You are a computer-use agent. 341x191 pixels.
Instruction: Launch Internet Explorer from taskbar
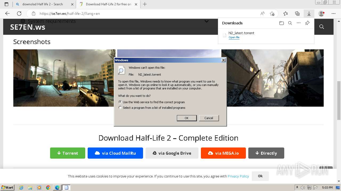21,188
